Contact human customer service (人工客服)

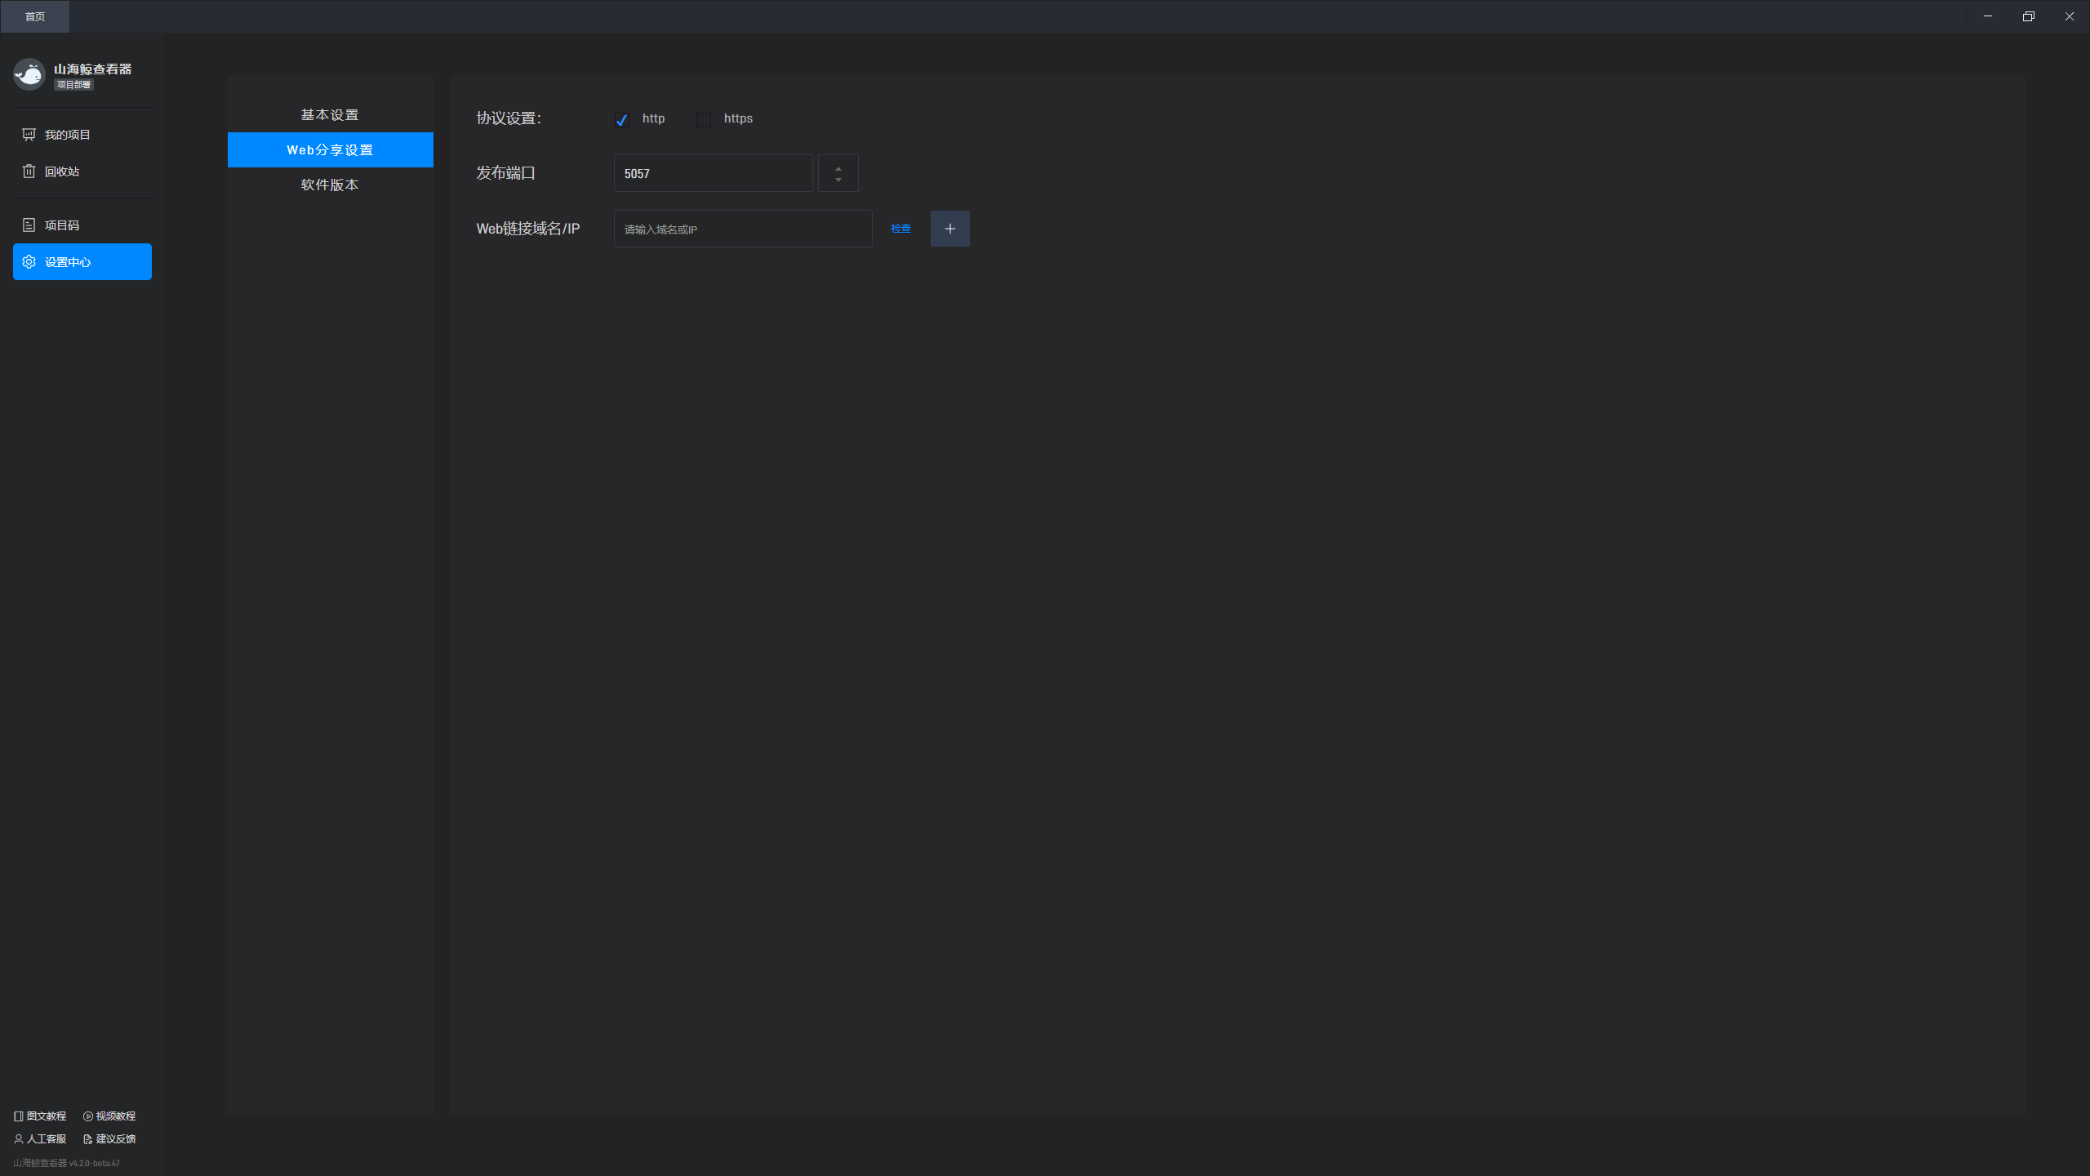click(x=40, y=1139)
